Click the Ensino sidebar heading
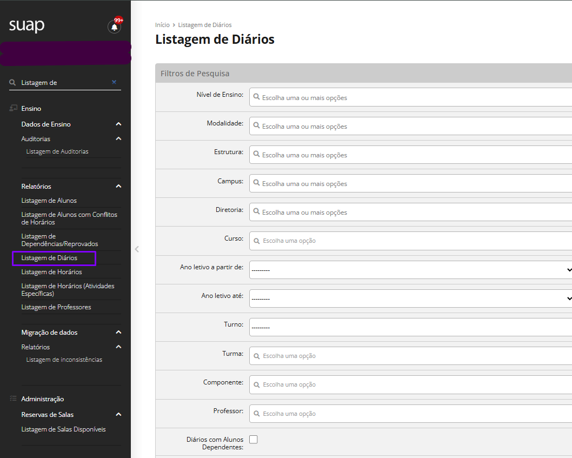The width and height of the screenshot is (572, 458). coord(31,108)
